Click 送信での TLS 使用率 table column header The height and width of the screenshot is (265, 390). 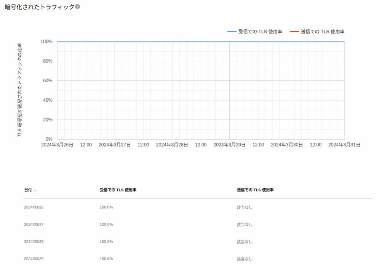[255, 190]
